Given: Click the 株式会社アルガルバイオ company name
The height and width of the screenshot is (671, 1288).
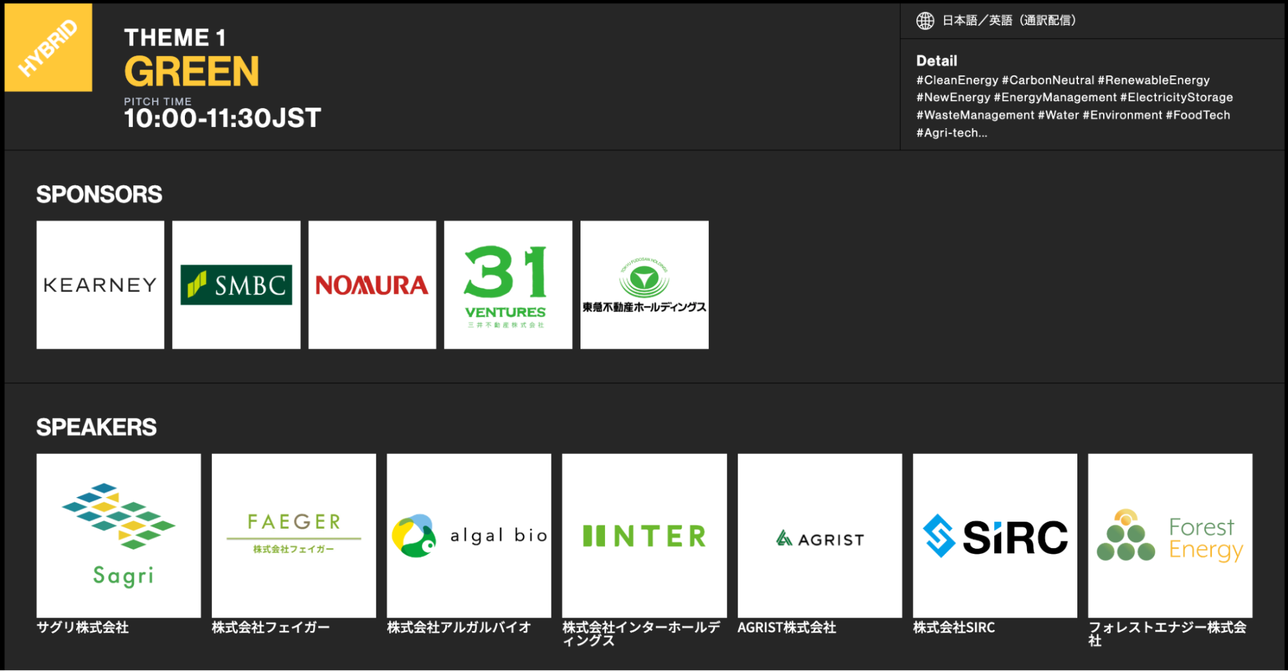Looking at the screenshot, I should click(x=459, y=627).
